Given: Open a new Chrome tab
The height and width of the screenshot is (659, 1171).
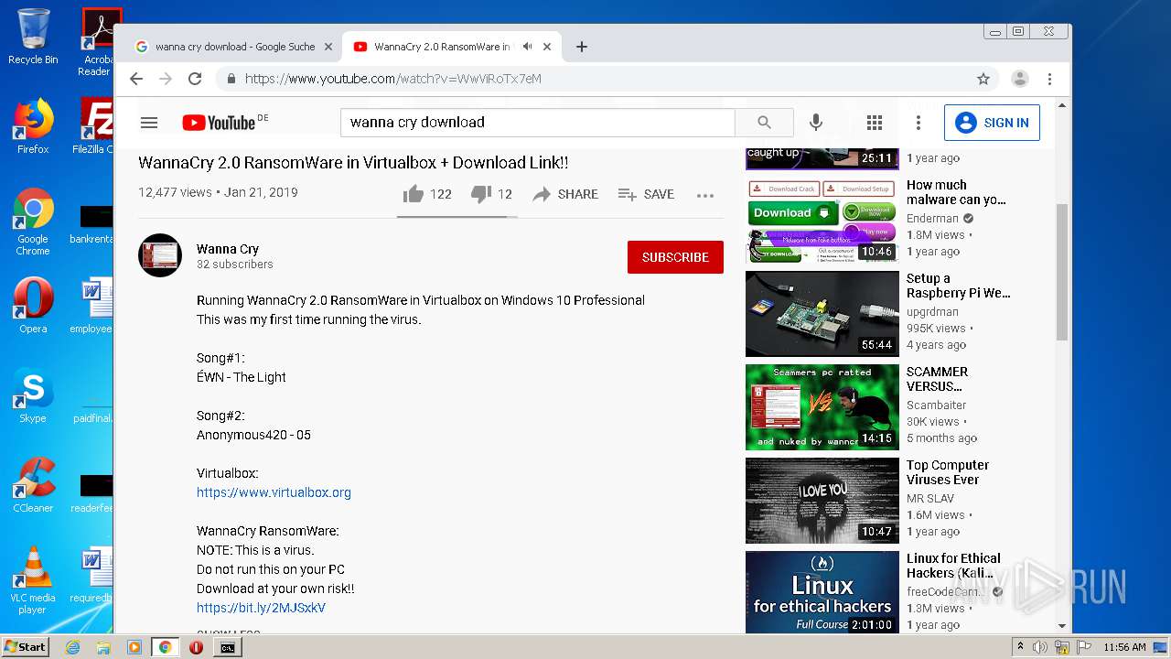Looking at the screenshot, I should click(581, 47).
